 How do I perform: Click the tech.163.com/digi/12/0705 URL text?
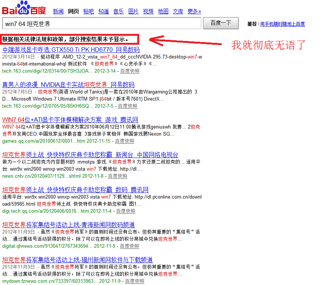48,106
